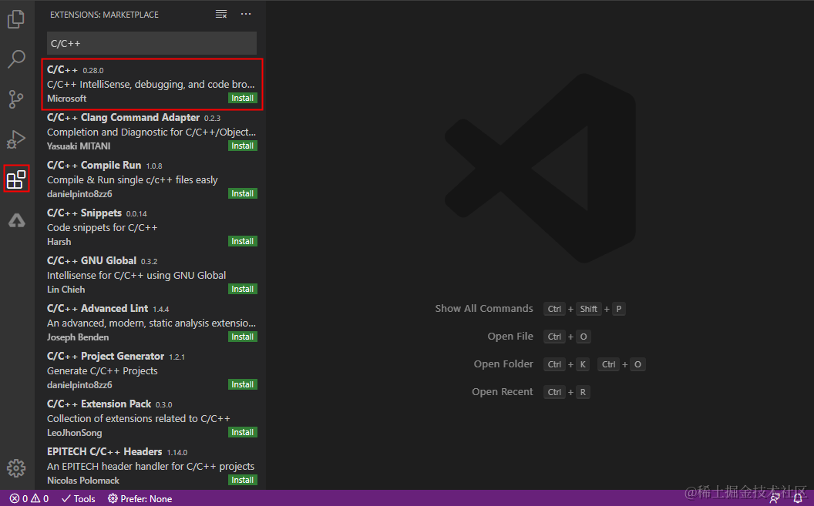This screenshot has width=814, height=506.
Task: Click the errors and warnings status indicator
Action: coord(29,499)
